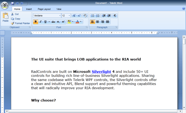Undo the last action
186x113 pixels.
point(17,4)
